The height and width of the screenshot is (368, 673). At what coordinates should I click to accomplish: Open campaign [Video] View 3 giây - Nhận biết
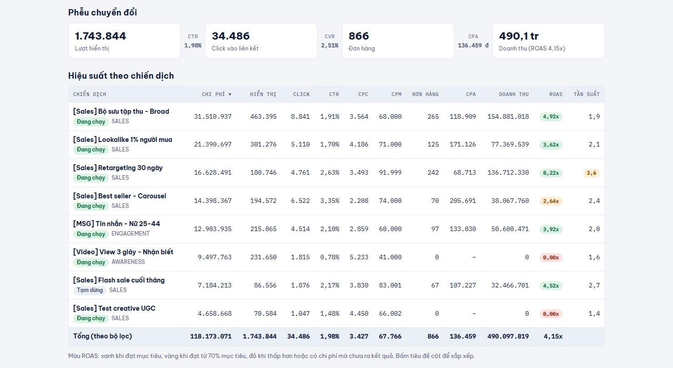pos(123,252)
